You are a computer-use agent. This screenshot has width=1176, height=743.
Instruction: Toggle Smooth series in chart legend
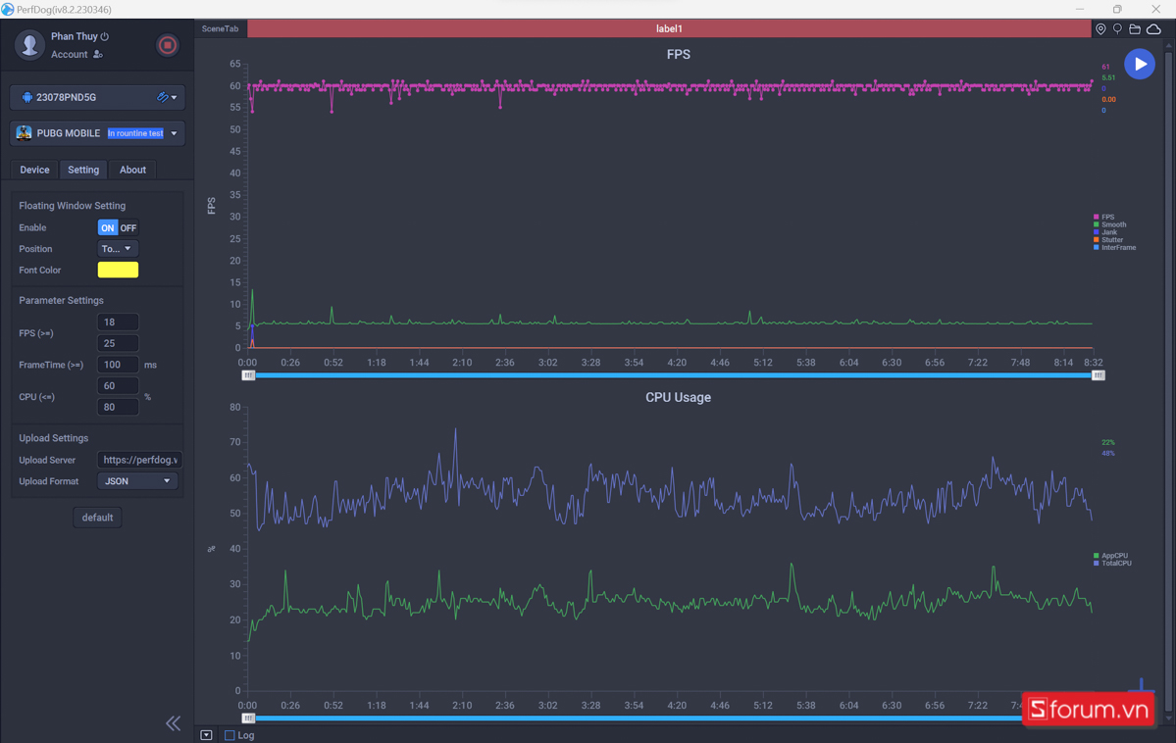coord(1110,224)
